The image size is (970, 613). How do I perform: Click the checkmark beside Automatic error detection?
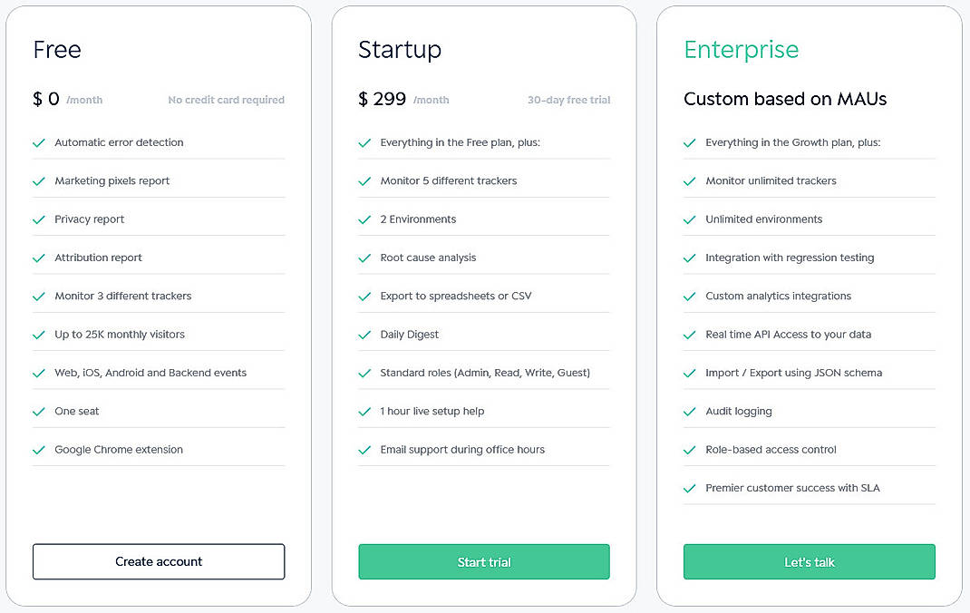[x=40, y=142]
